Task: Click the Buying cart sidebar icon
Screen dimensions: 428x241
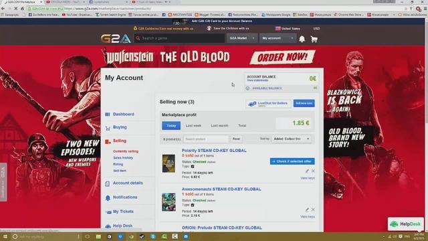Action: pyautogui.click(x=108, y=128)
